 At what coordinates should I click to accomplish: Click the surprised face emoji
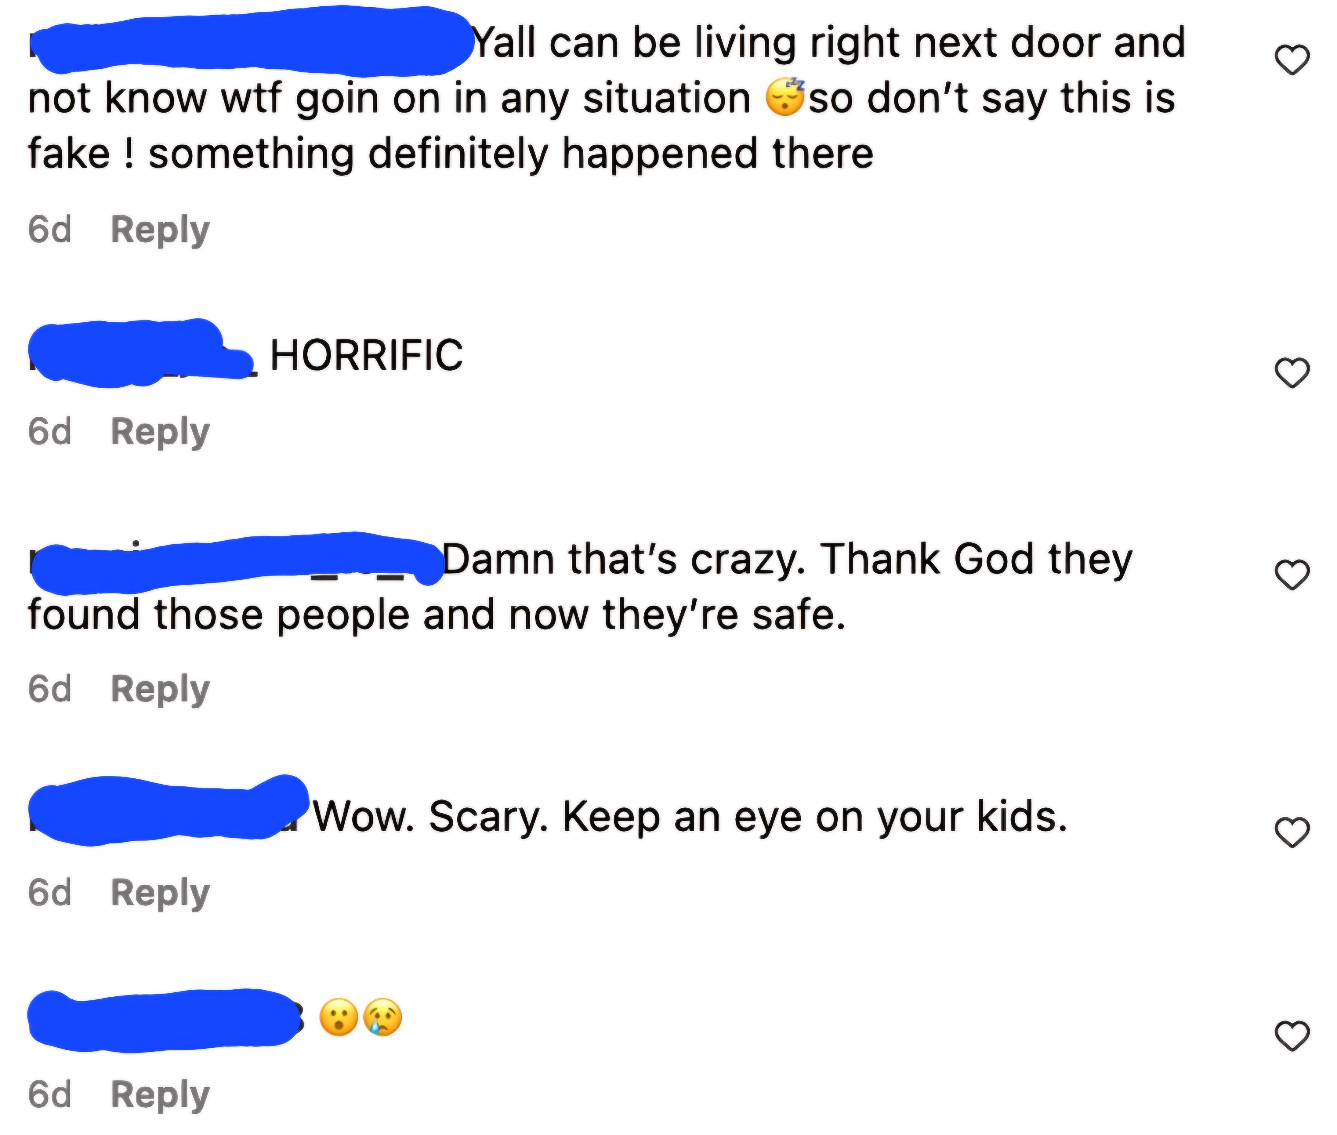[x=339, y=1017]
